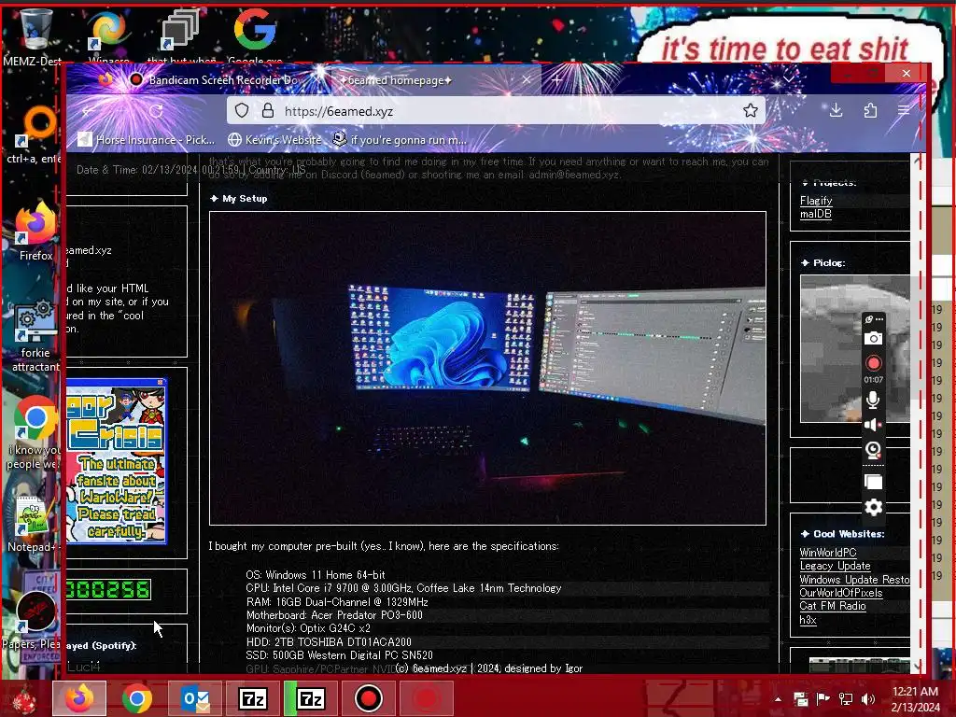
Task: Toggle the Bandicam microphone icon
Action: [x=873, y=400]
